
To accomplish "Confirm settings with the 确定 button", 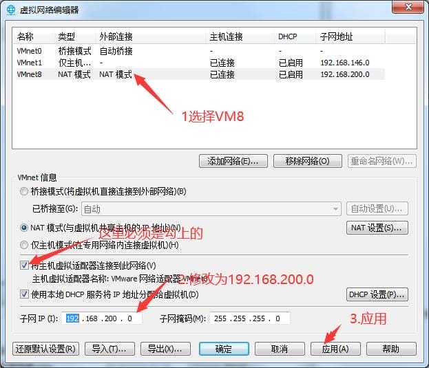I will [x=224, y=349].
